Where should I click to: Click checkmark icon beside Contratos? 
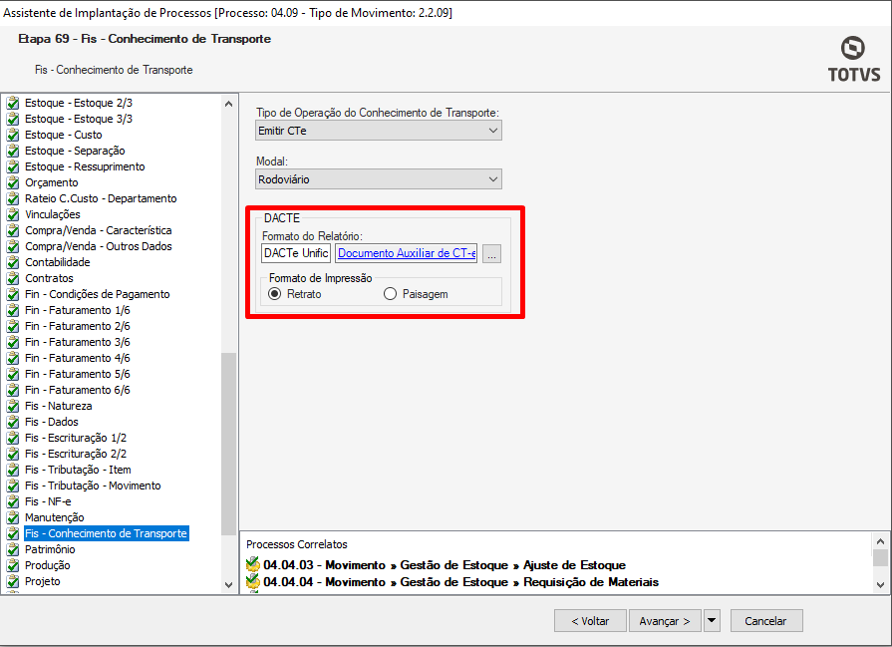coord(13,278)
